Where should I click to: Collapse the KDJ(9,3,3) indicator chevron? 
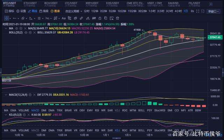pos(6,115)
